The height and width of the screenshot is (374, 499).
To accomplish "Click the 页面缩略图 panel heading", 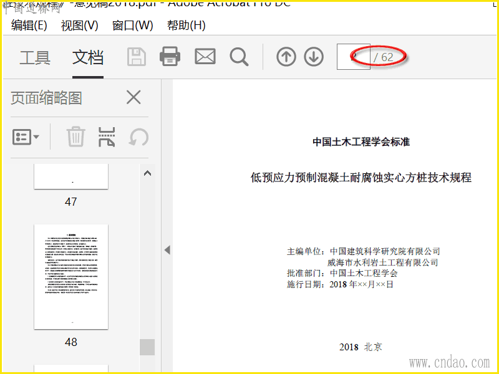I will click(46, 98).
